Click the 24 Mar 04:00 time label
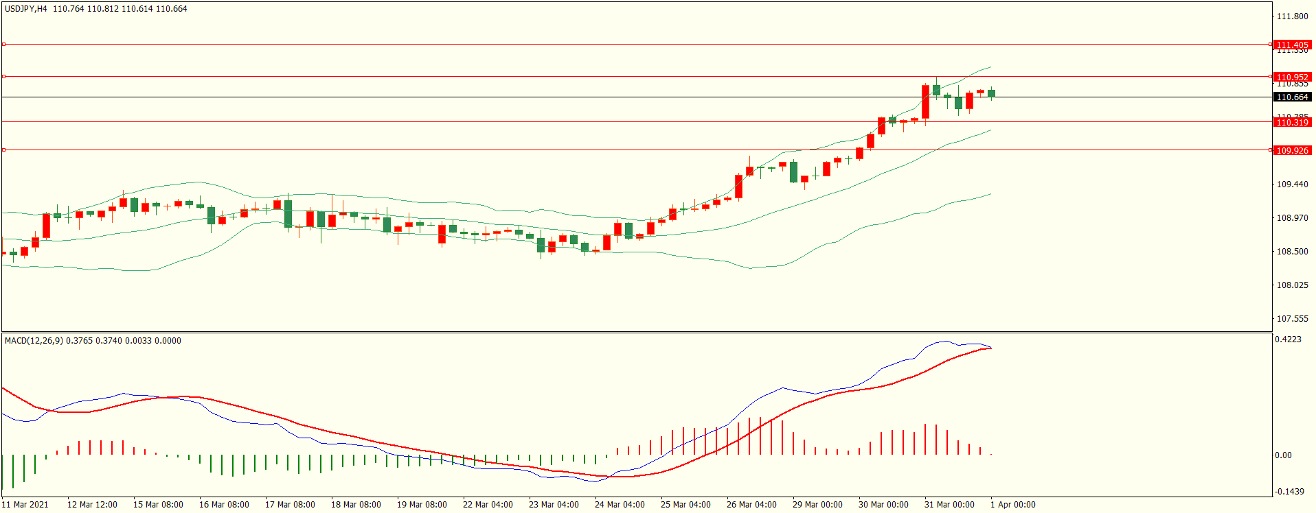The width and height of the screenshot is (1316, 513). (x=620, y=505)
